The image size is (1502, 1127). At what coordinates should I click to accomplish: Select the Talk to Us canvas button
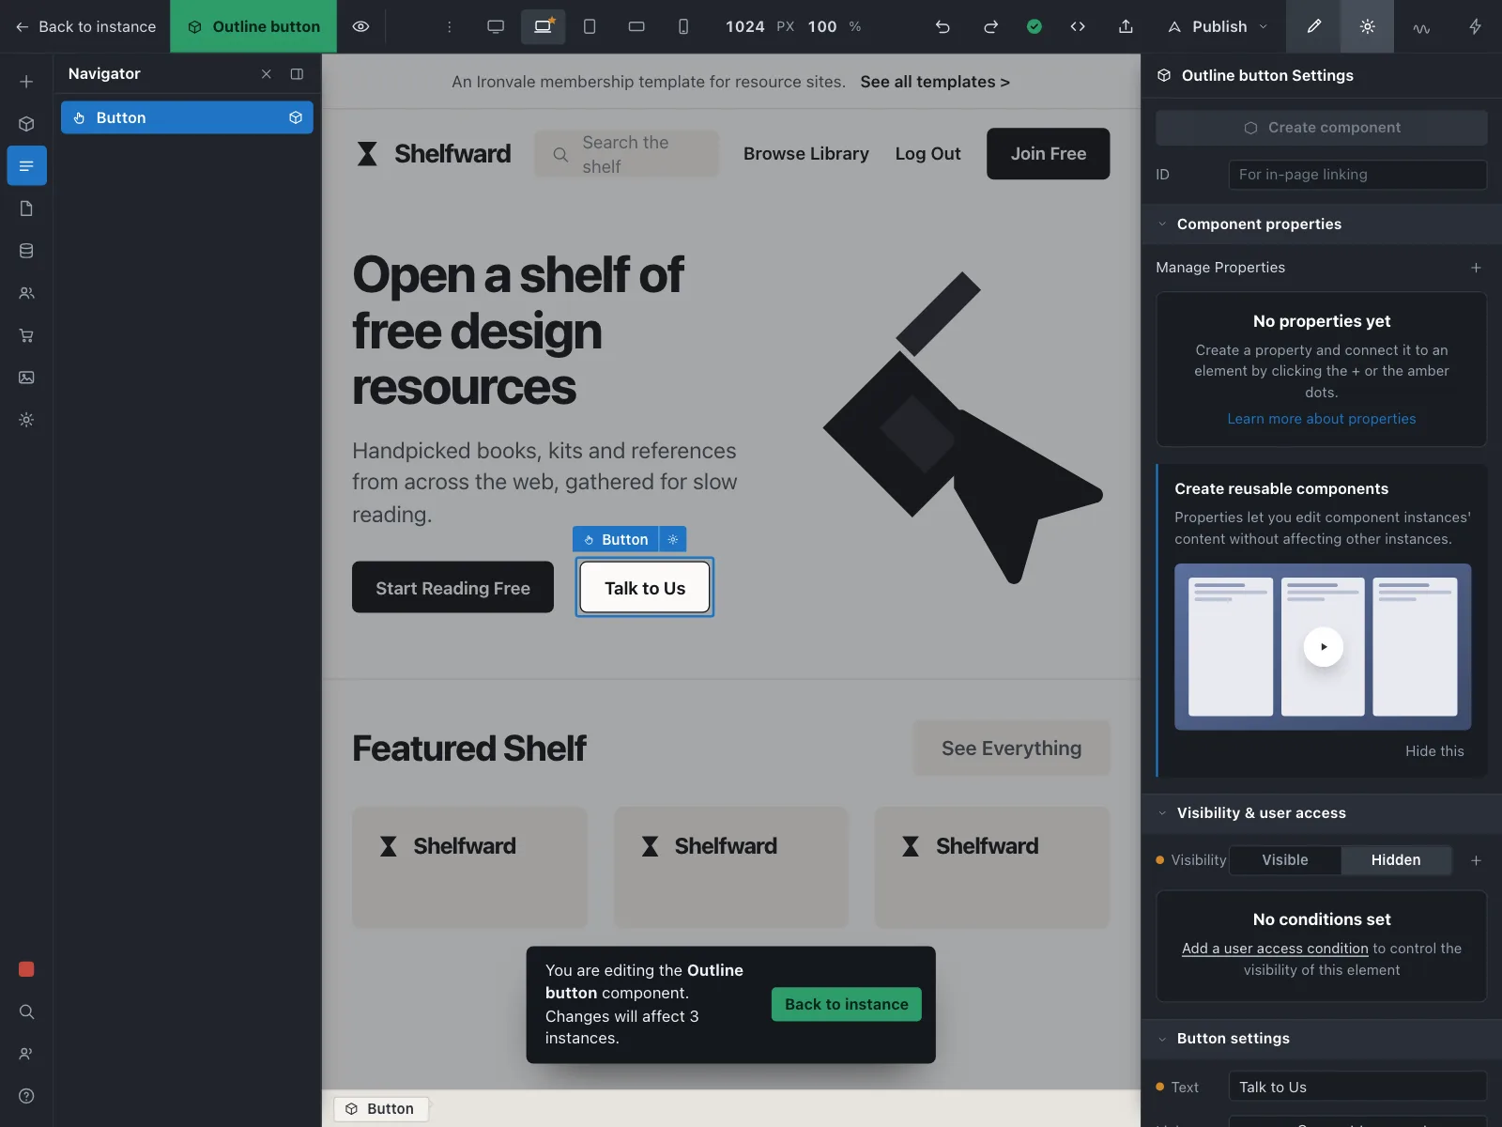click(x=645, y=588)
